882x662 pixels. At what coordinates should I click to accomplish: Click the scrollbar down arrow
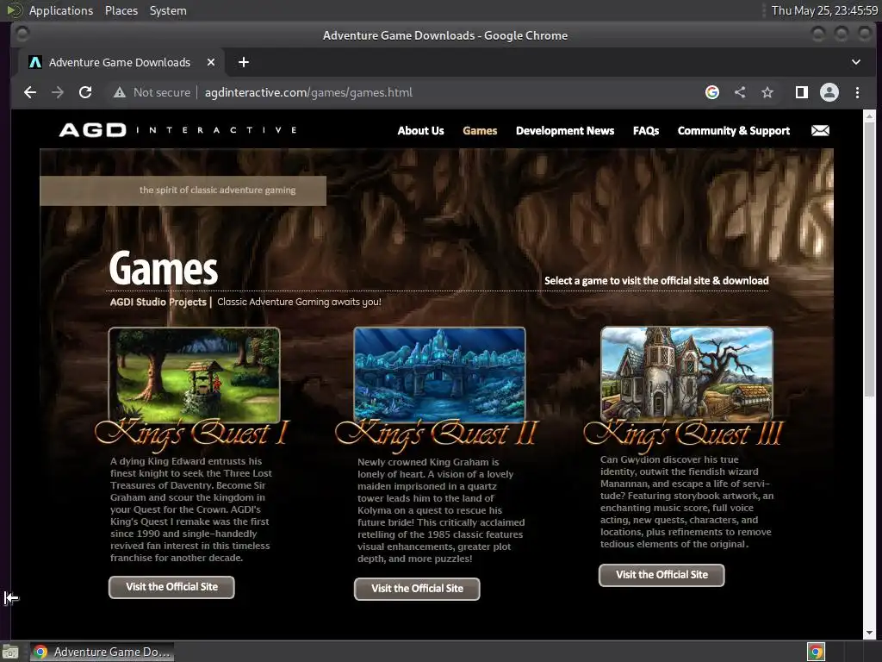point(869,633)
